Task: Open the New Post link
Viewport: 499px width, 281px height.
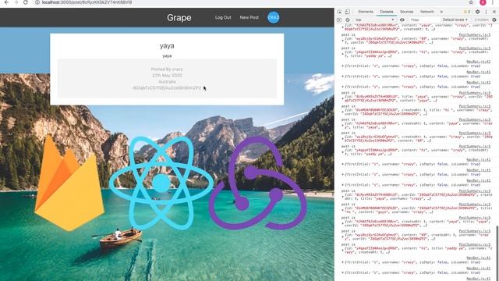Action: click(x=249, y=17)
